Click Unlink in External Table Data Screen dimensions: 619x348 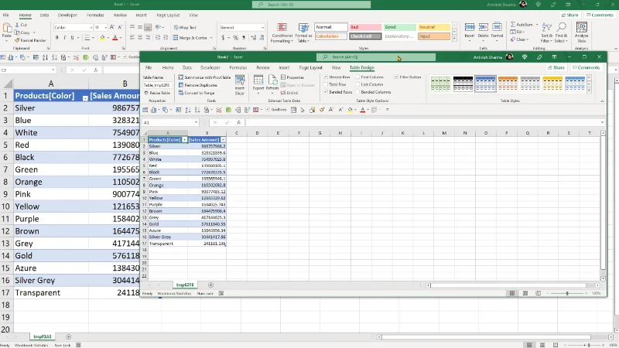point(289,93)
